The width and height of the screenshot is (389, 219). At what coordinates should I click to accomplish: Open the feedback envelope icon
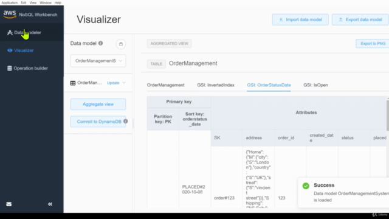click(9, 204)
